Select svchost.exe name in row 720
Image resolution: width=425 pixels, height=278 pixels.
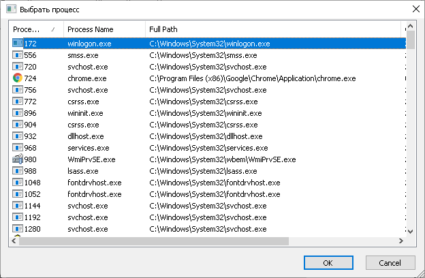point(88,67)
